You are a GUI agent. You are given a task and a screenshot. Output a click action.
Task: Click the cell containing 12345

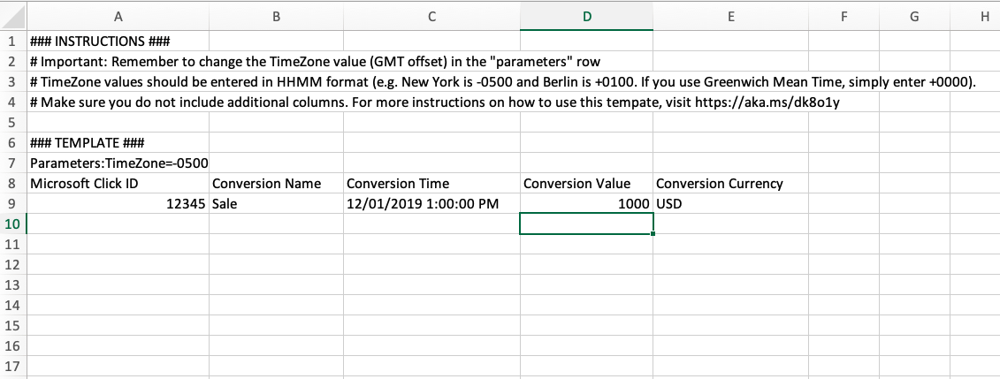[x=118, y=204]
